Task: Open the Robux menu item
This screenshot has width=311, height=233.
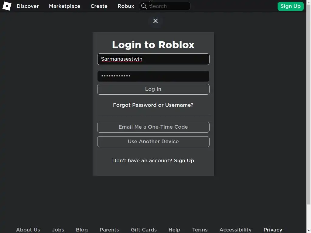Action: (126, 6)
